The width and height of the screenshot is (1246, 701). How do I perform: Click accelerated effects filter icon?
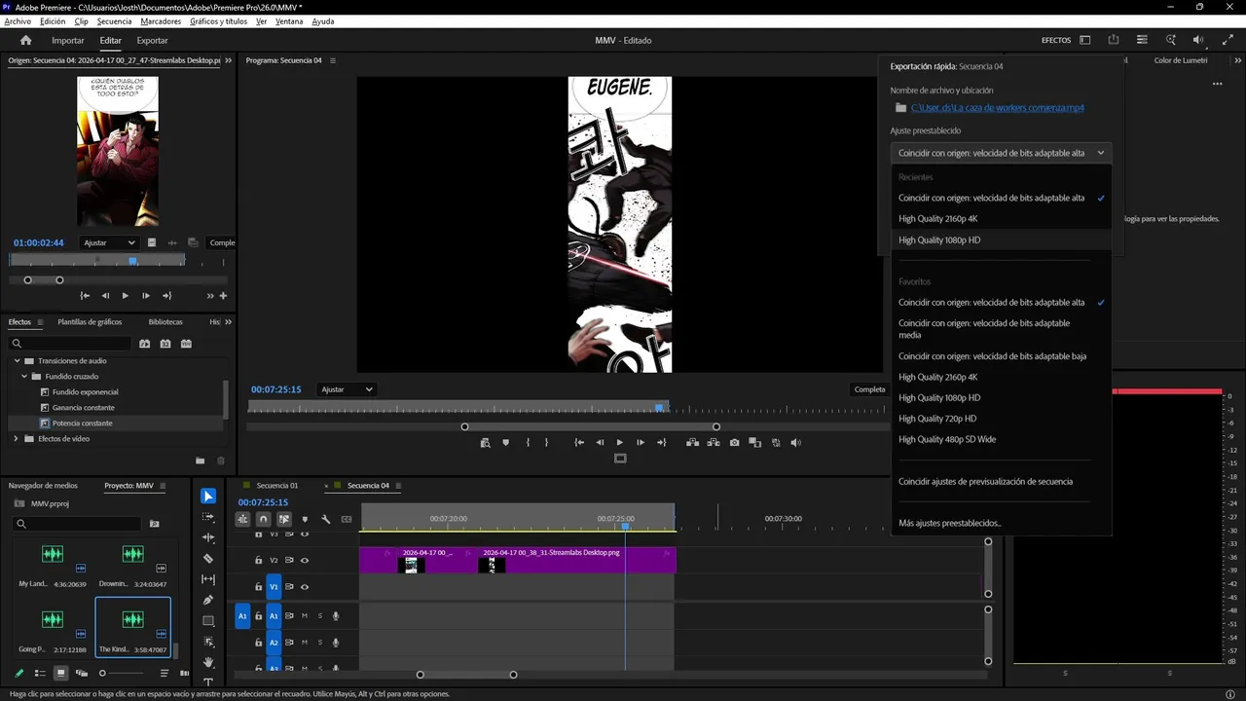tap(144, 344)
